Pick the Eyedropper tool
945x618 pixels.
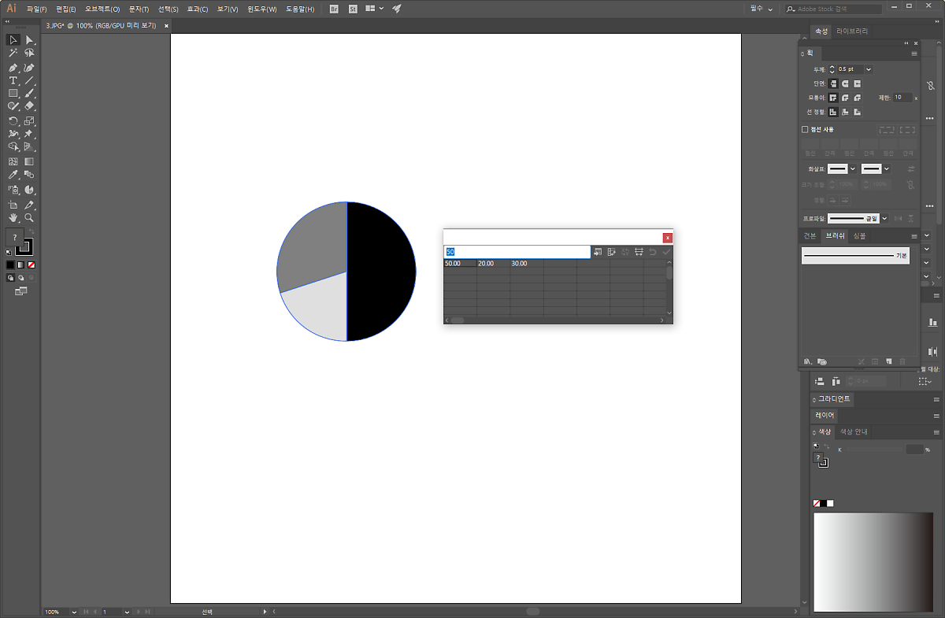click(13, 175)
